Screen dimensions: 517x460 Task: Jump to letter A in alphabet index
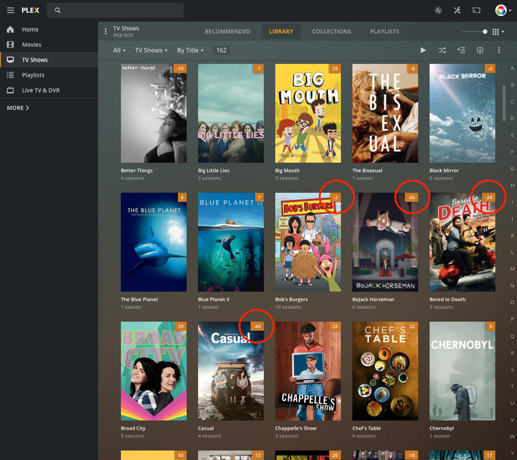click(512, 68)
